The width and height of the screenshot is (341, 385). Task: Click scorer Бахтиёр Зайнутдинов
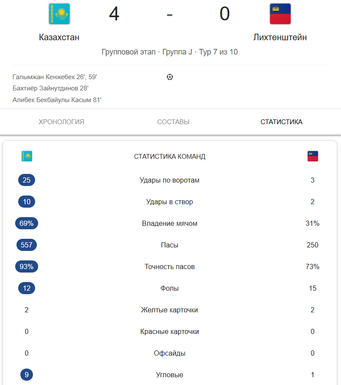pyautogui.click(x=51, y=88)
